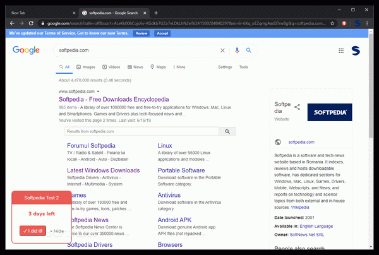Open the Chrome three-dot menu
The height and width of the screenshot is (255, 379).
pos(367,23)
